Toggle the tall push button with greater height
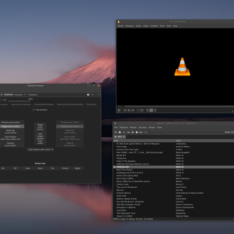Screen dimensions: 234x234 [x=40, y=134]
